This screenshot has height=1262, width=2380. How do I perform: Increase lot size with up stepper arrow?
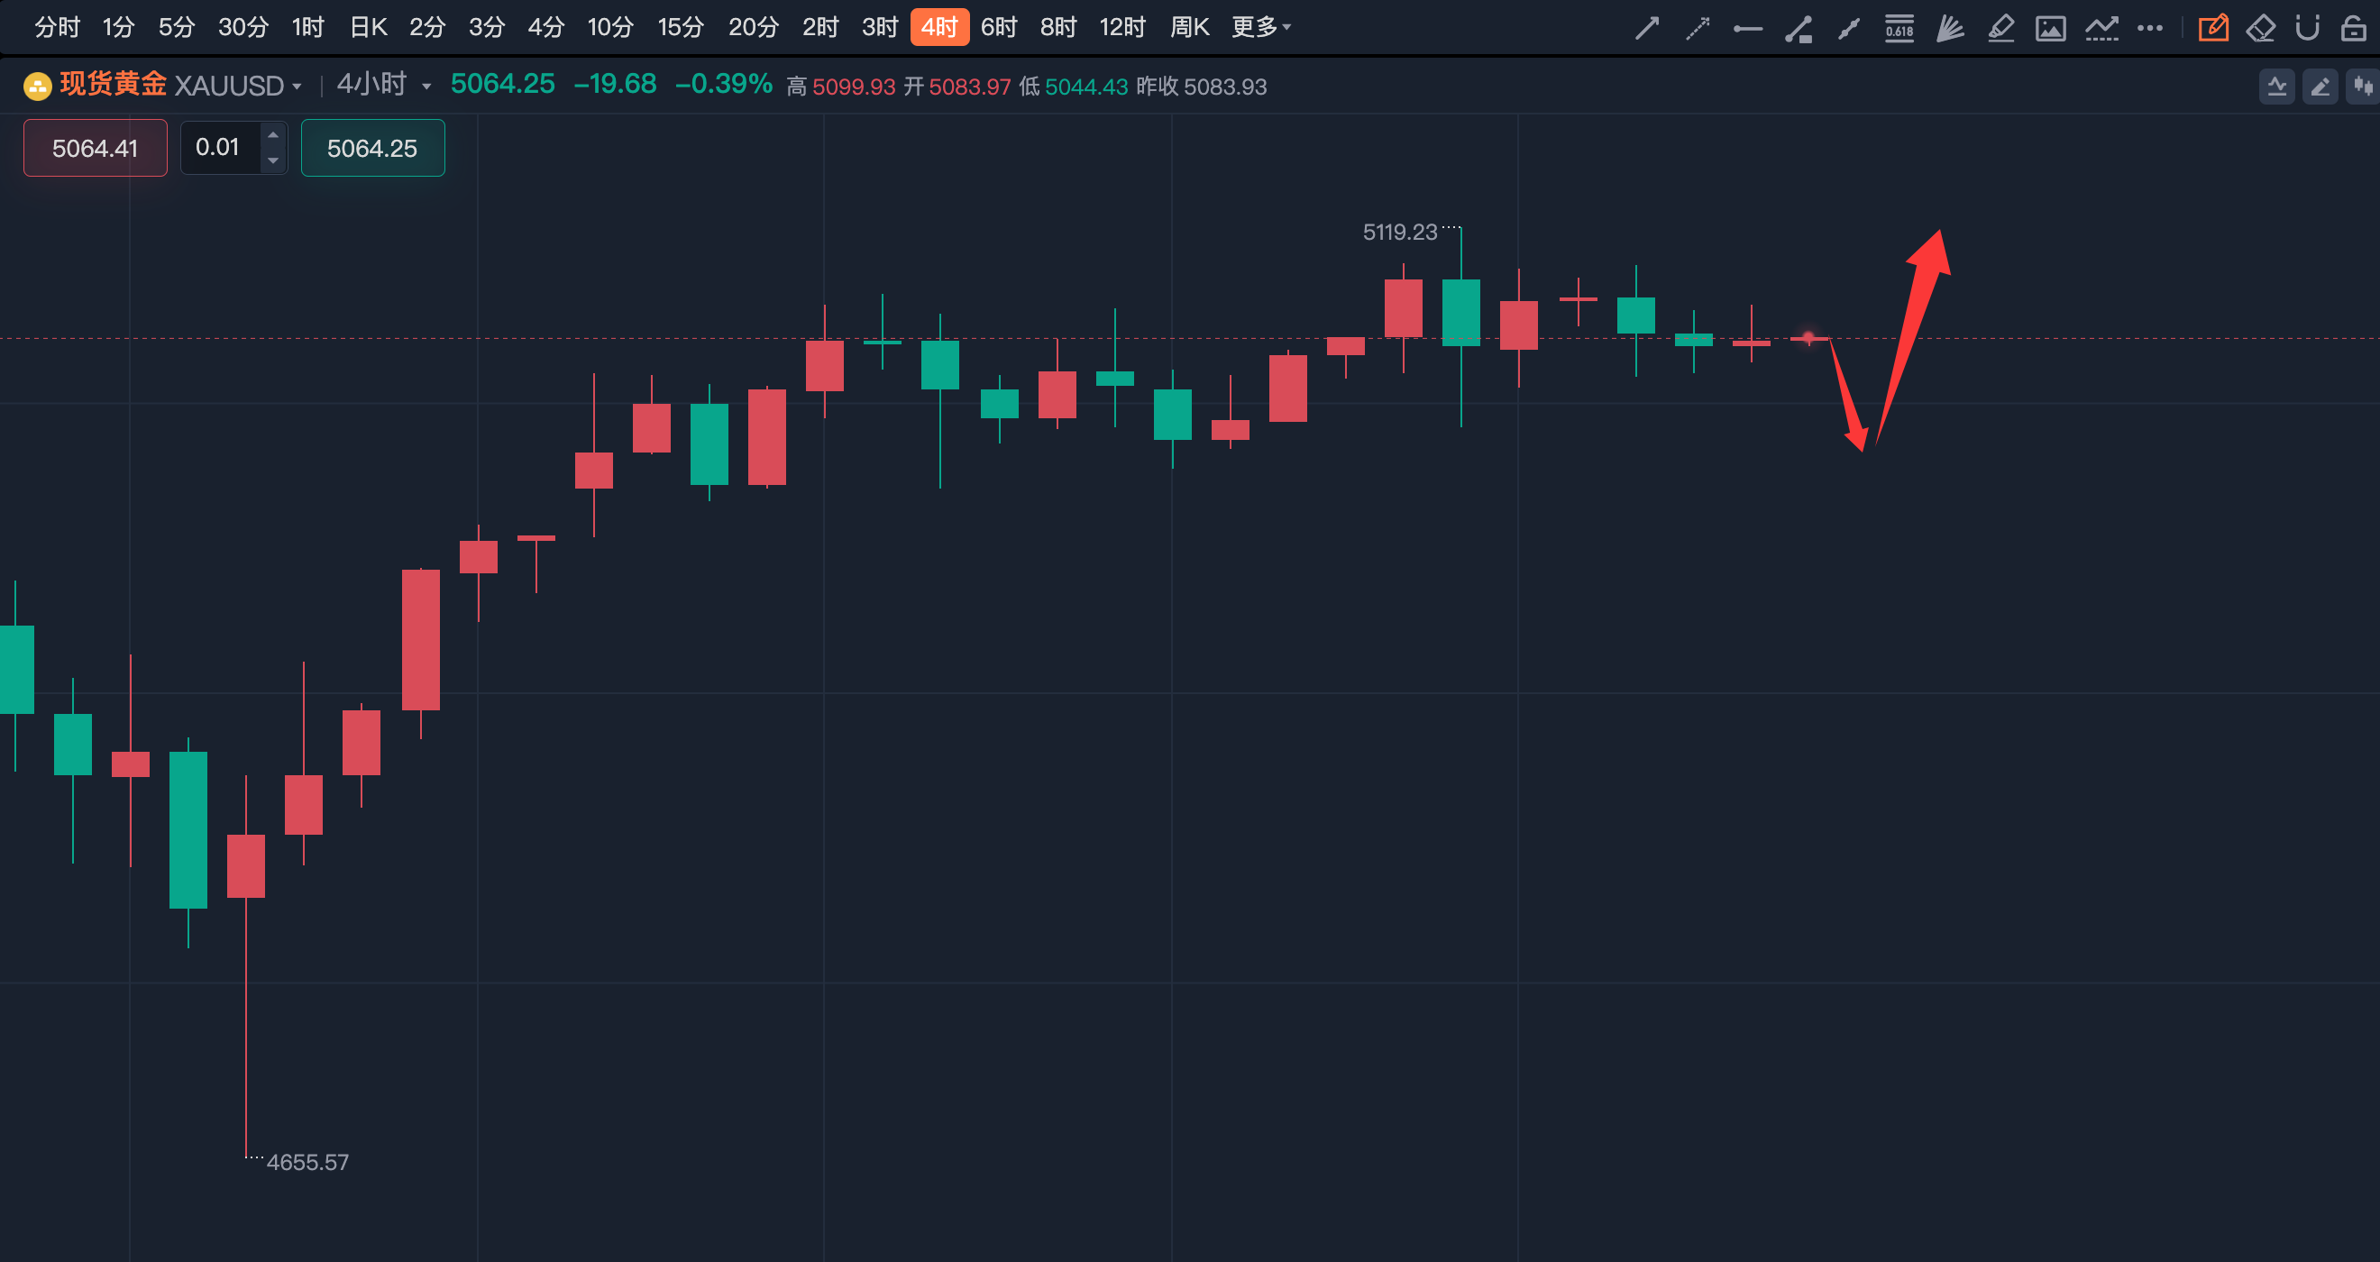point(272,135)
